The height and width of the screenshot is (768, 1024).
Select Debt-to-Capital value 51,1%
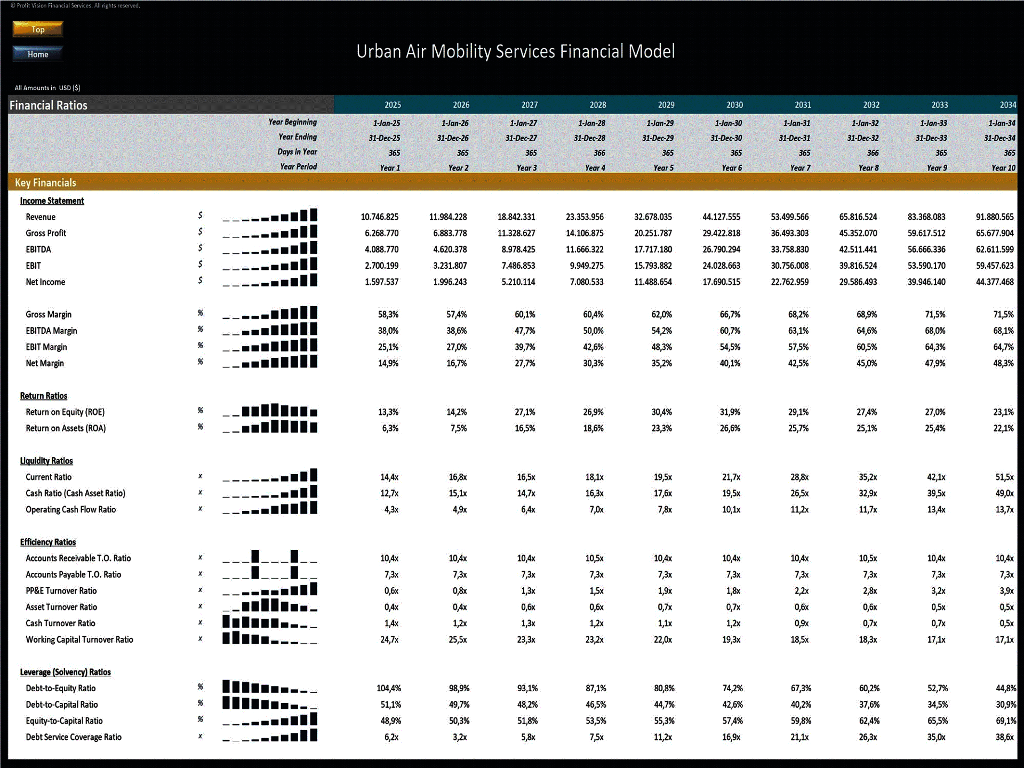coord(391,705)
